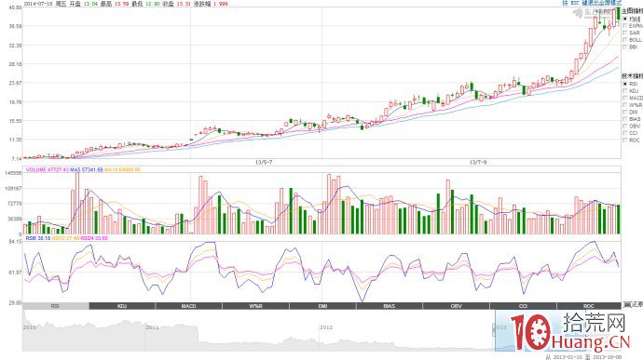643x360 pixels.
Task: Click the last green candlestick at the chart's right edge
Action: point(619,13)
